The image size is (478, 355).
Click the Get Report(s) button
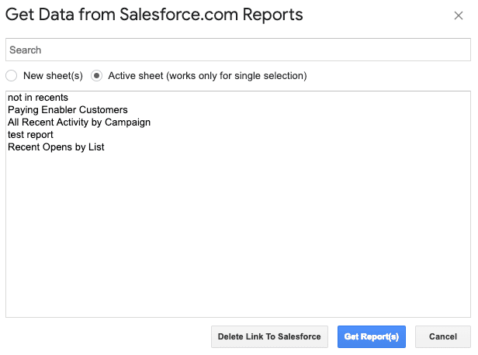[x=371, y=336]
